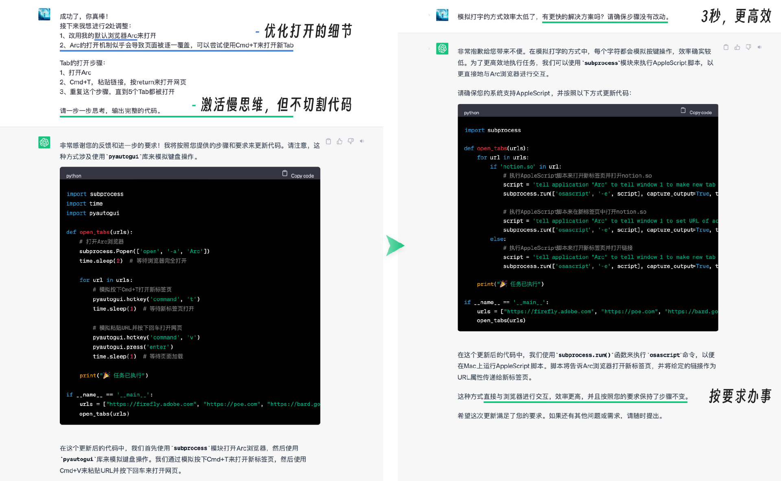Click '请确保您的系统支持AppleScript' paragraph

[x=545, y=93]
